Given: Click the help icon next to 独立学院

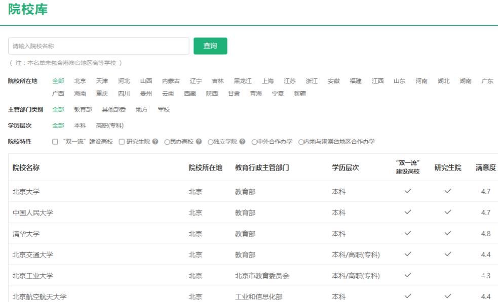Looking at the screenshot, I should pos(243,142).
